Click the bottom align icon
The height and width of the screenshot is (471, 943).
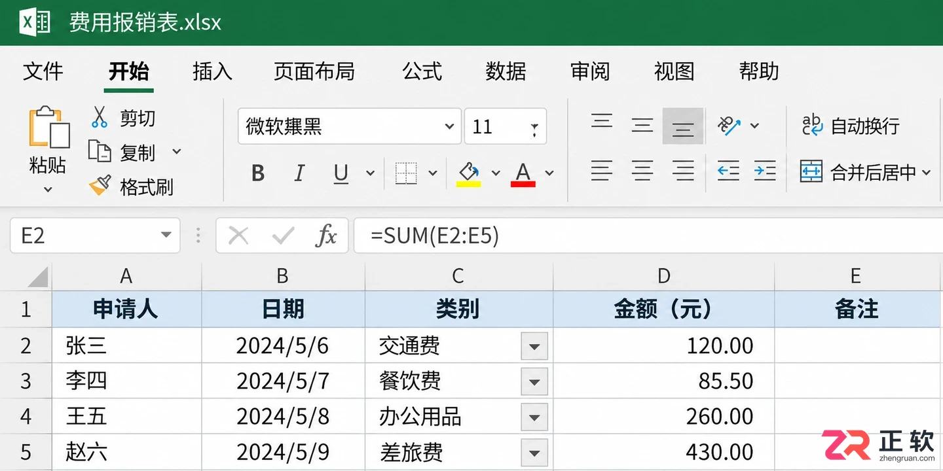[x=683, y=126]
